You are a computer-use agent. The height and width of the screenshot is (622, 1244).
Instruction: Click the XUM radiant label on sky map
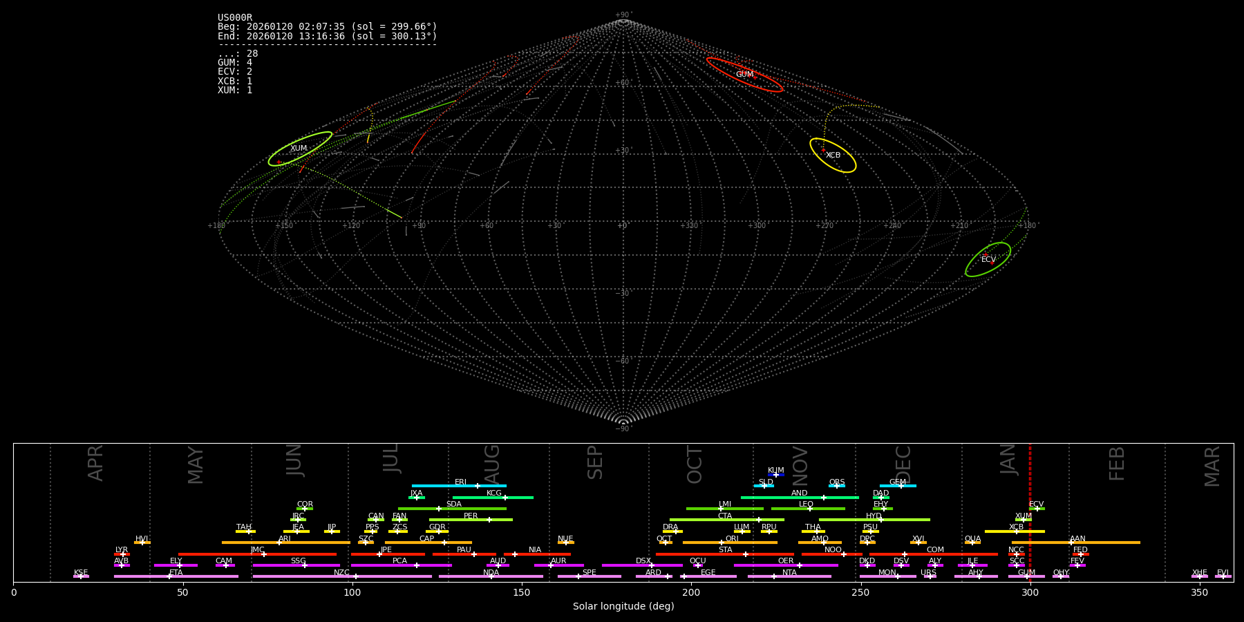[299, 149]
